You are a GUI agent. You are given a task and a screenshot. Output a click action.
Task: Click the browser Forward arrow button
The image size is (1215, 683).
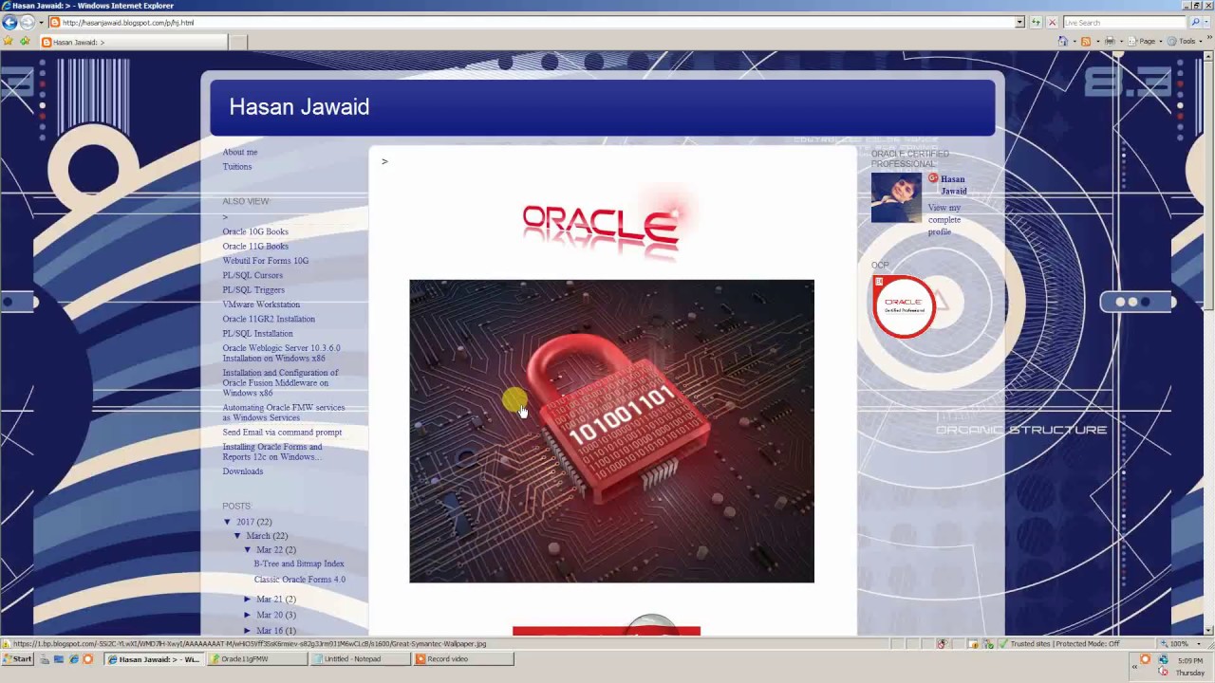[x=27, y=22]
